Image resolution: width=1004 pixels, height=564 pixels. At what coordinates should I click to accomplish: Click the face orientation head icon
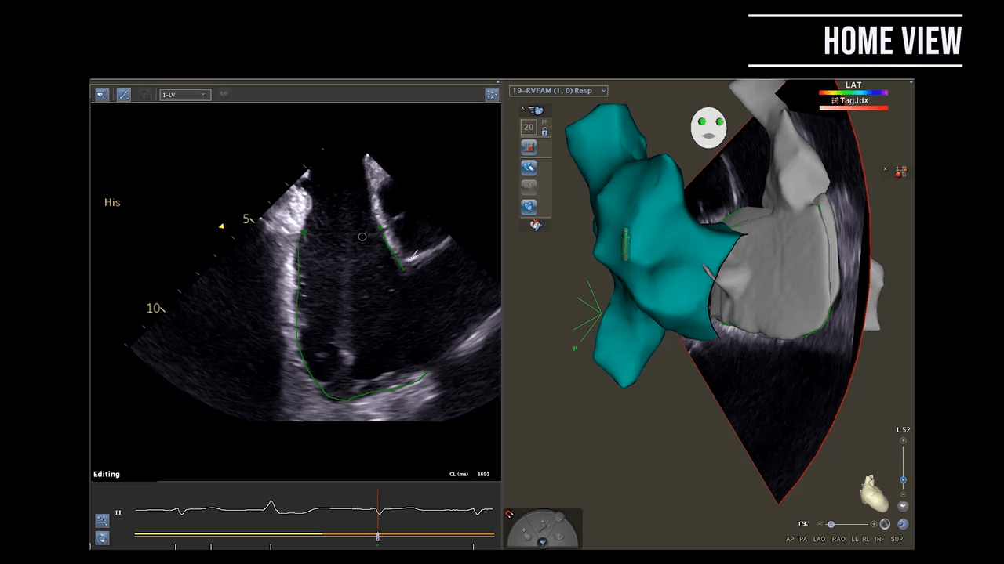pos(708,128)
